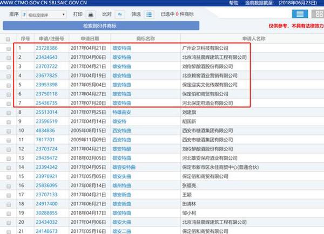Click the 已选中 0 件商标 counter
324x234 pixels.
[177, 14]
